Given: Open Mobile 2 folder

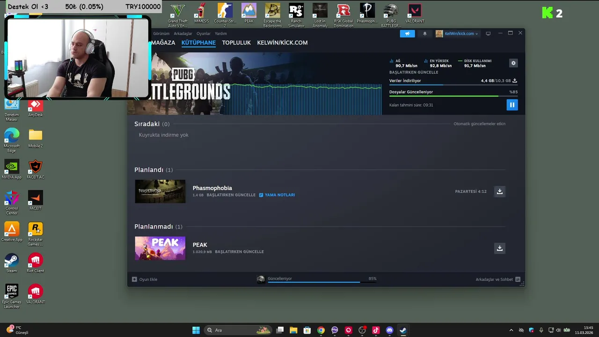Looking at the screenshot, I should [36, 138].
